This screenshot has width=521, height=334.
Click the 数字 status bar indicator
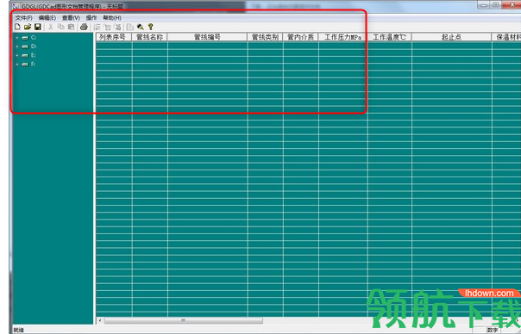(x=493, y=330)
